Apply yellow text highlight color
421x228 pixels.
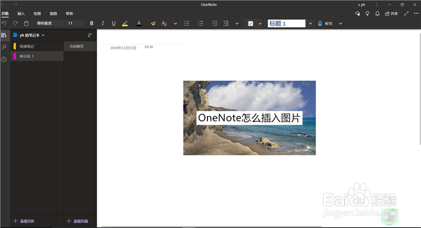coord(125,23)
